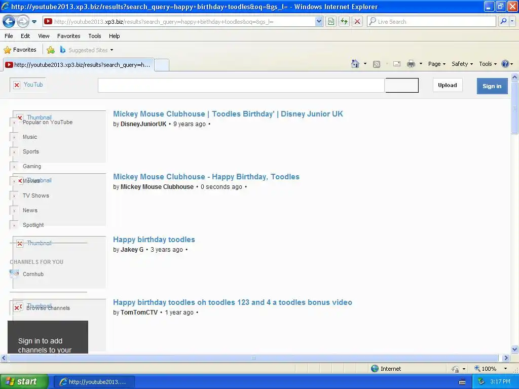Open the Safety command menu

pyautogui.click(x=462, y=64)
